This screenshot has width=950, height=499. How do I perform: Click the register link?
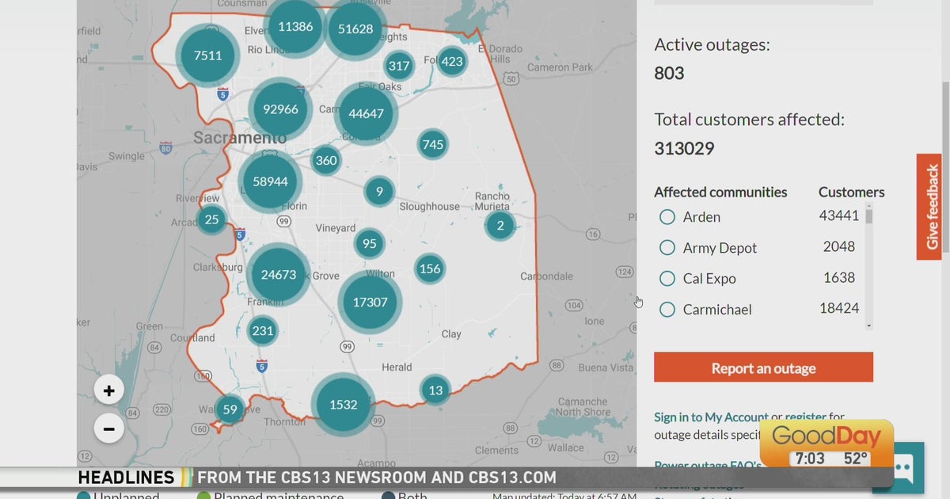[x=807, y=417]
